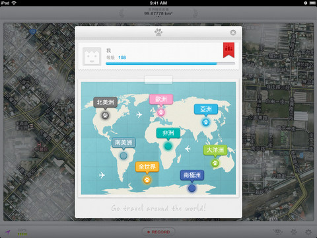Screen dimensions: 317x238
Task: Tap the orange whole-world paw marker
Action: click(x=147, y=180)
